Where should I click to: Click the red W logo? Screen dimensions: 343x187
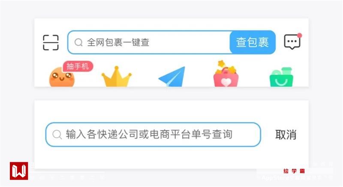point(19,171)
